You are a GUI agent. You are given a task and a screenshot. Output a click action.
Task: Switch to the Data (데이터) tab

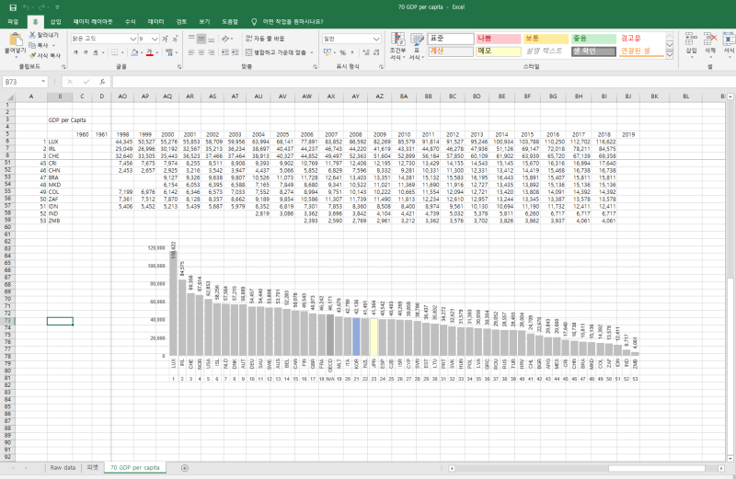[x=155, y=21]
